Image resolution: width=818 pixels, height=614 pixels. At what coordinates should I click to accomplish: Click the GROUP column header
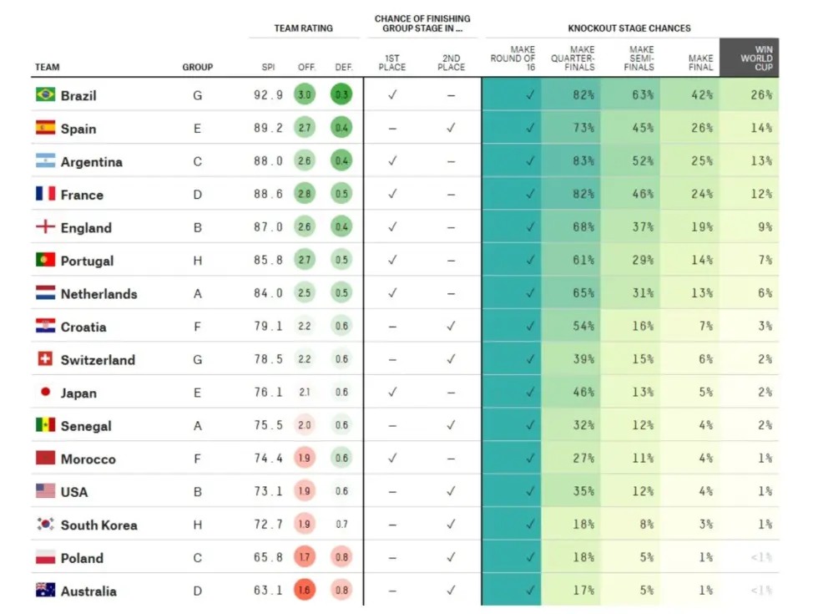198,68
